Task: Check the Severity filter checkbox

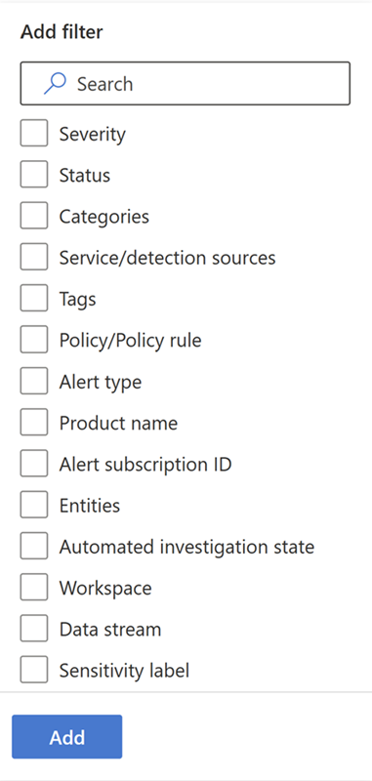Action: [34, 133]
